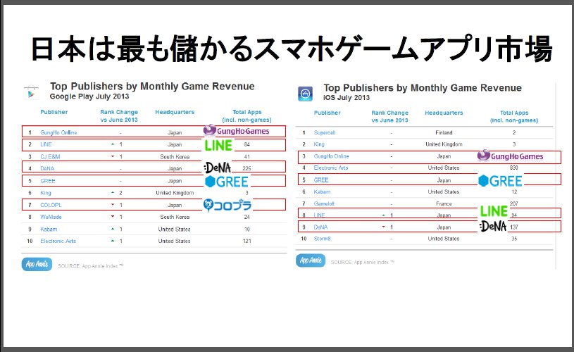The width and height of the screenshot is (574, 352).
Task: Click the COLOPL katakana logo
Action: 227,206
